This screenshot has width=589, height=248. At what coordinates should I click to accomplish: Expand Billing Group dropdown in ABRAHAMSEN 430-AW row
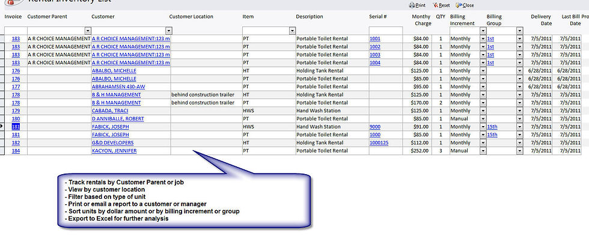point(520,86)
